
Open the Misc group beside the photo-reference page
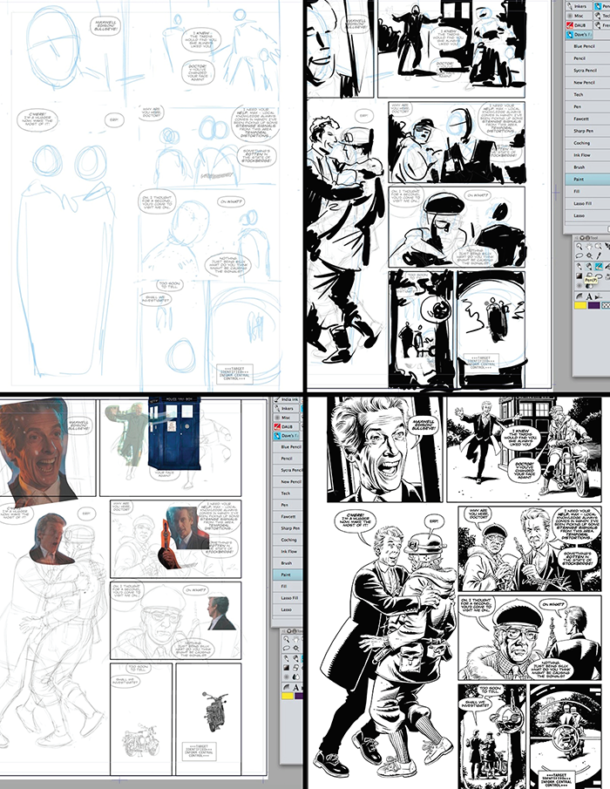pos(288,417)
